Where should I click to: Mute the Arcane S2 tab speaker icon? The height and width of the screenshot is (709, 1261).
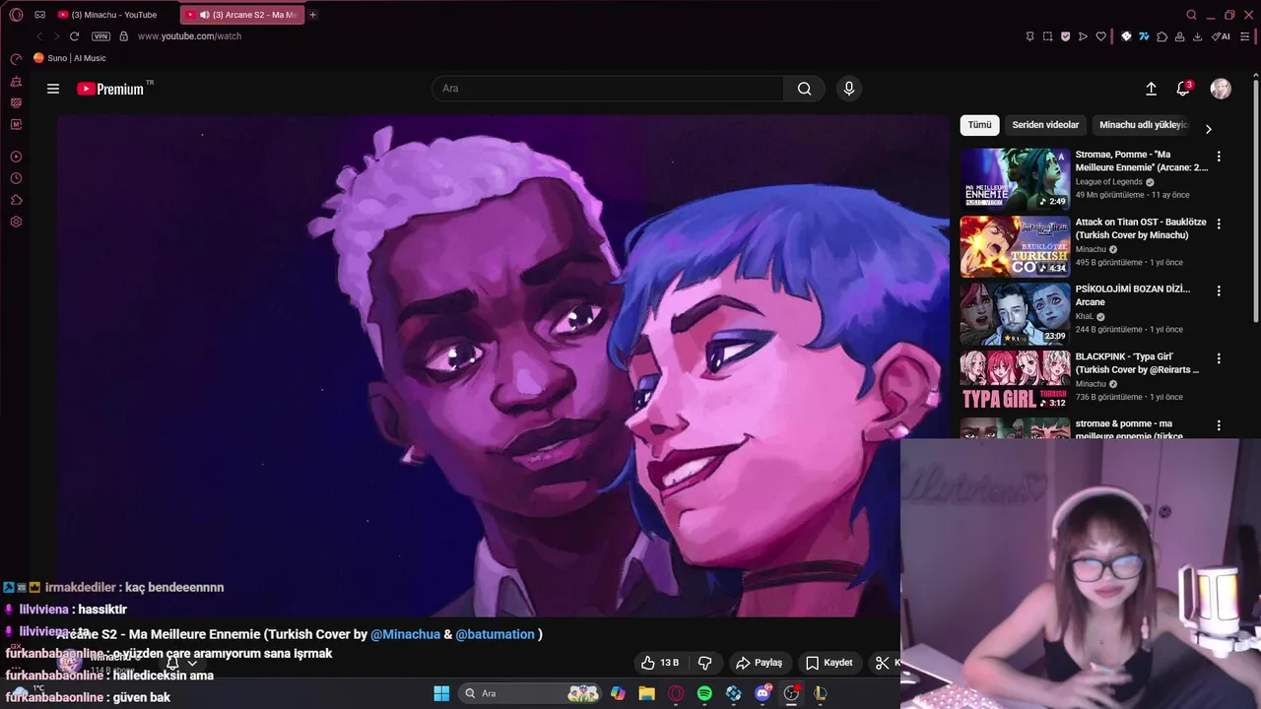click(204, 15)
